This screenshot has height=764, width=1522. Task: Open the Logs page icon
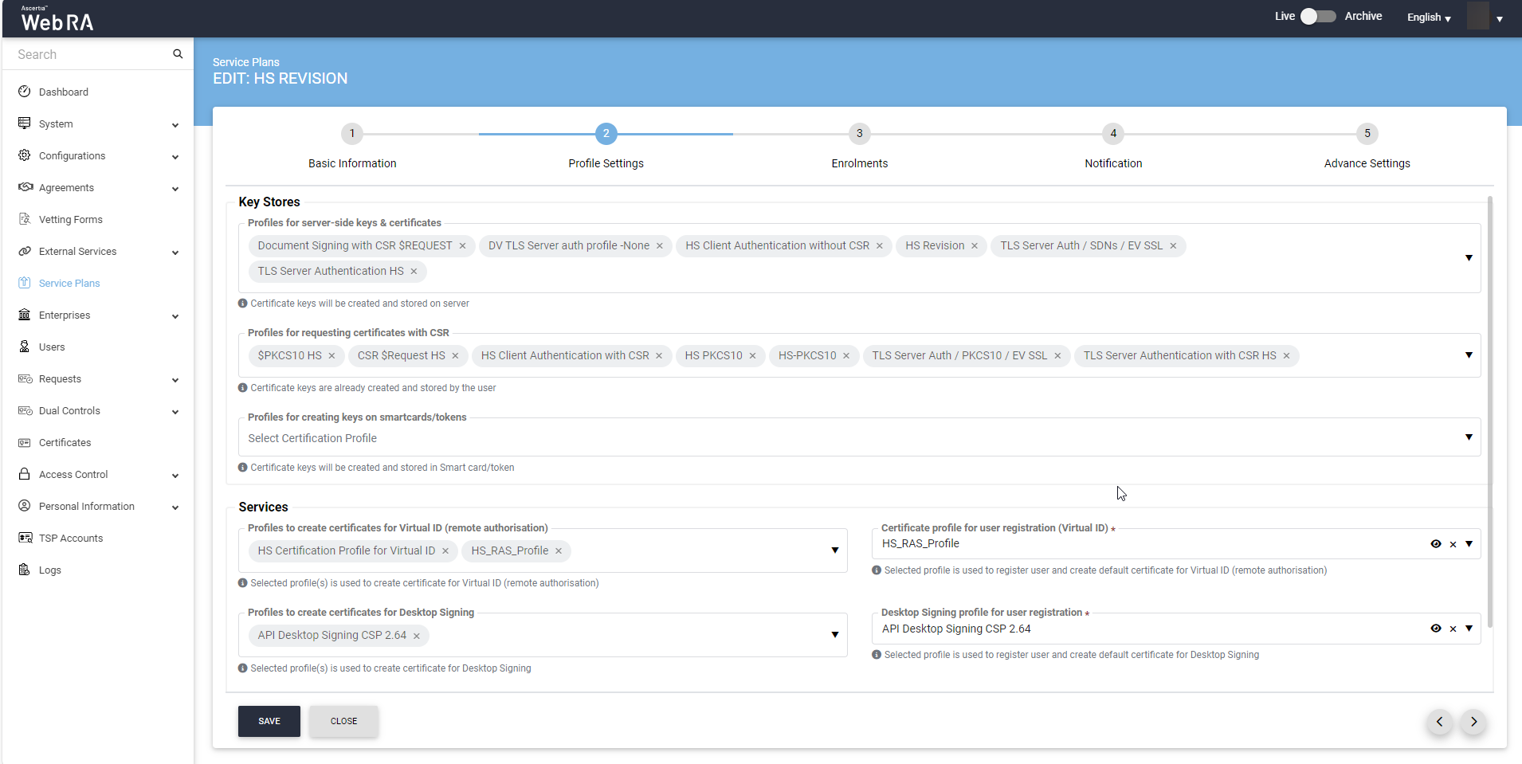click(x=25, y=570)
